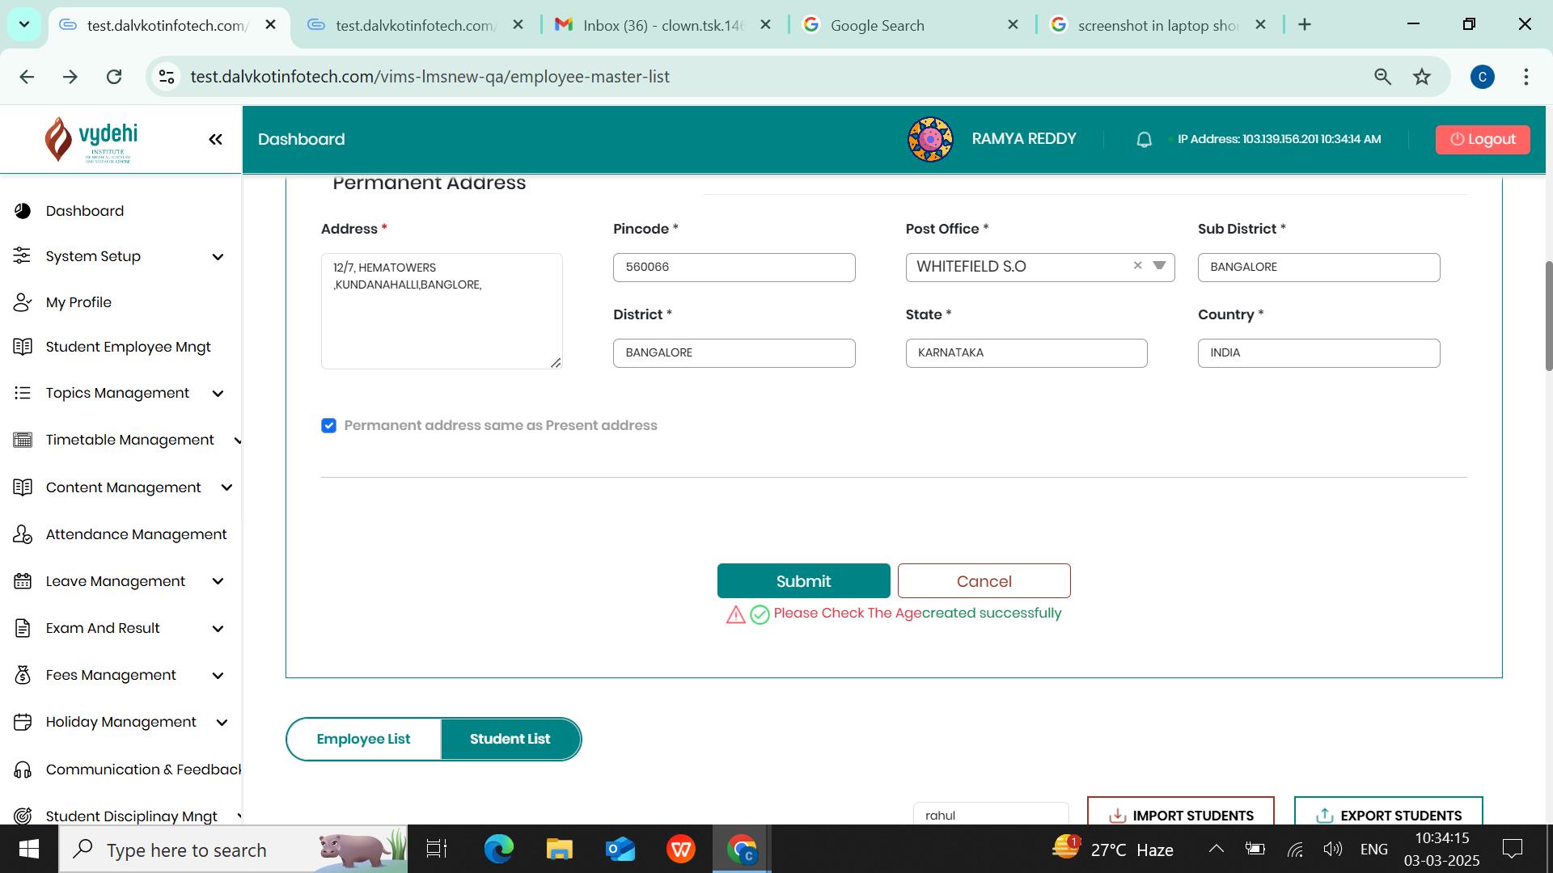
Task: Open the Post Office dropdown arrow
Action: (x=1159, y=266)
